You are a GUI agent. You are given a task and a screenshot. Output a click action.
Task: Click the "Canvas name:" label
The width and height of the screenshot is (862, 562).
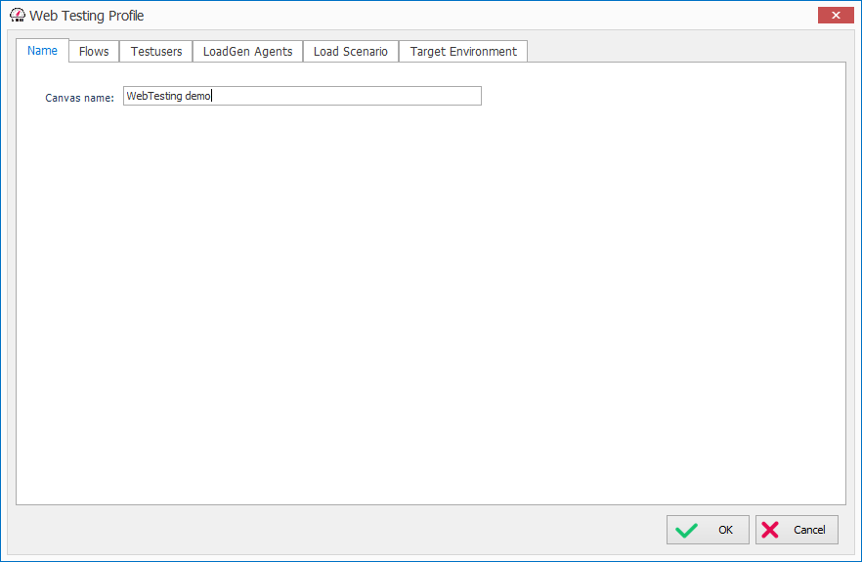click(79, 98)
